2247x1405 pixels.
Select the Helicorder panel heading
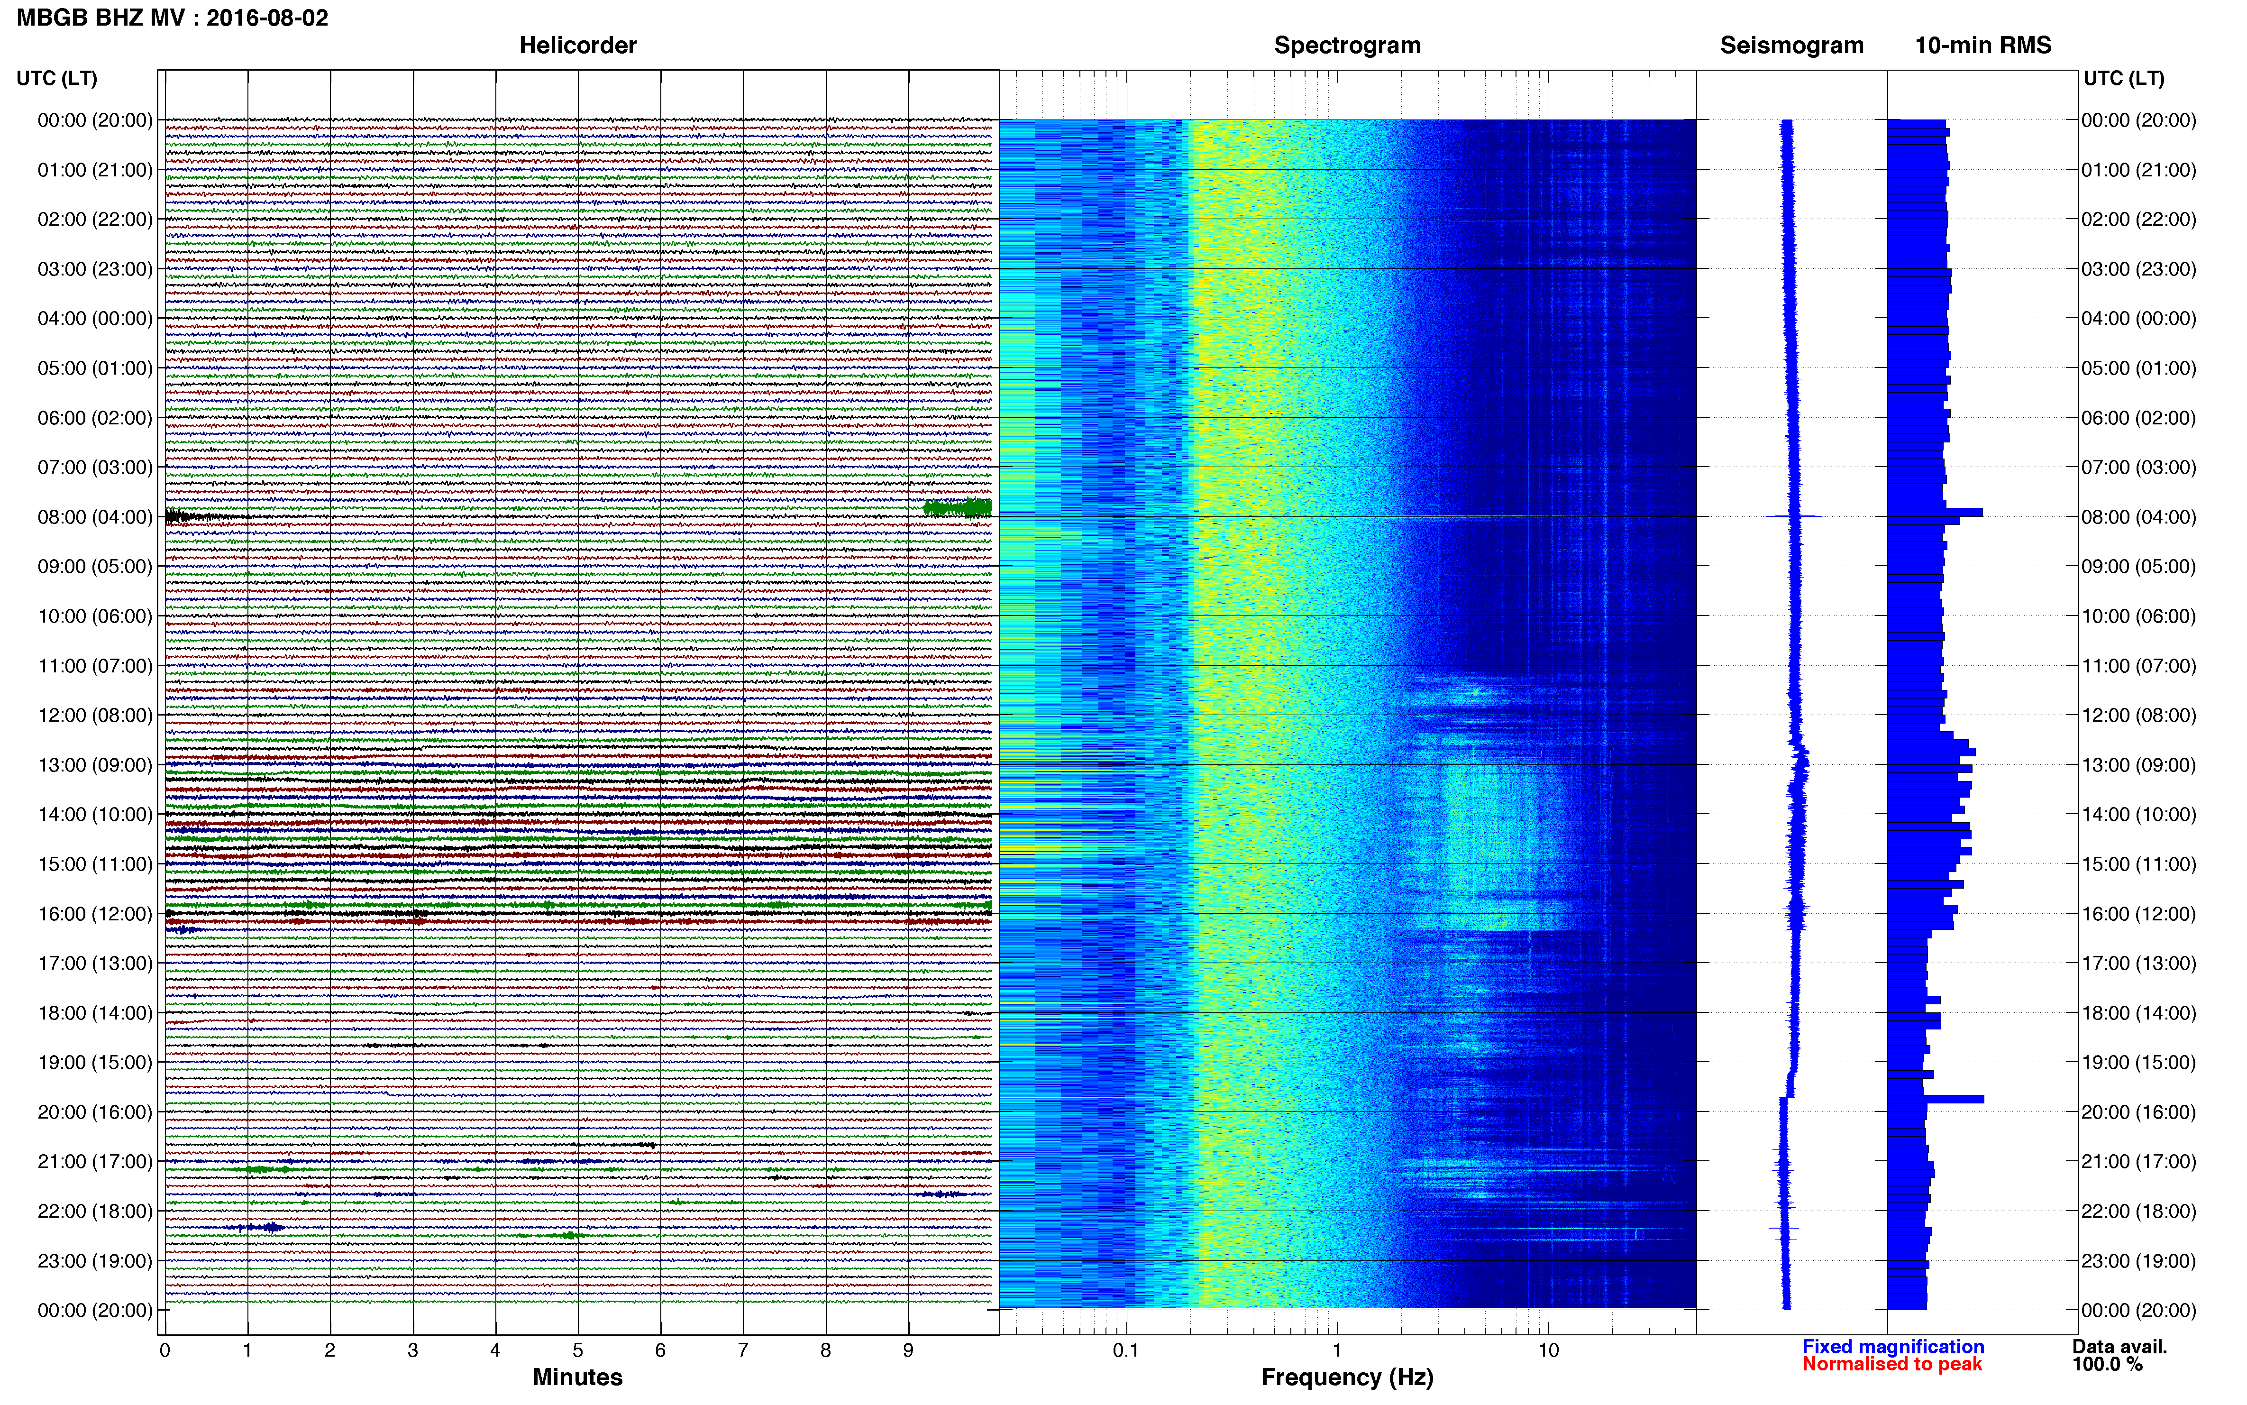[x=578, y=46]
